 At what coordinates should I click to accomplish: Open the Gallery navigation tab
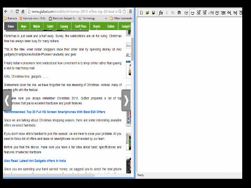click(x=110, y=27)
